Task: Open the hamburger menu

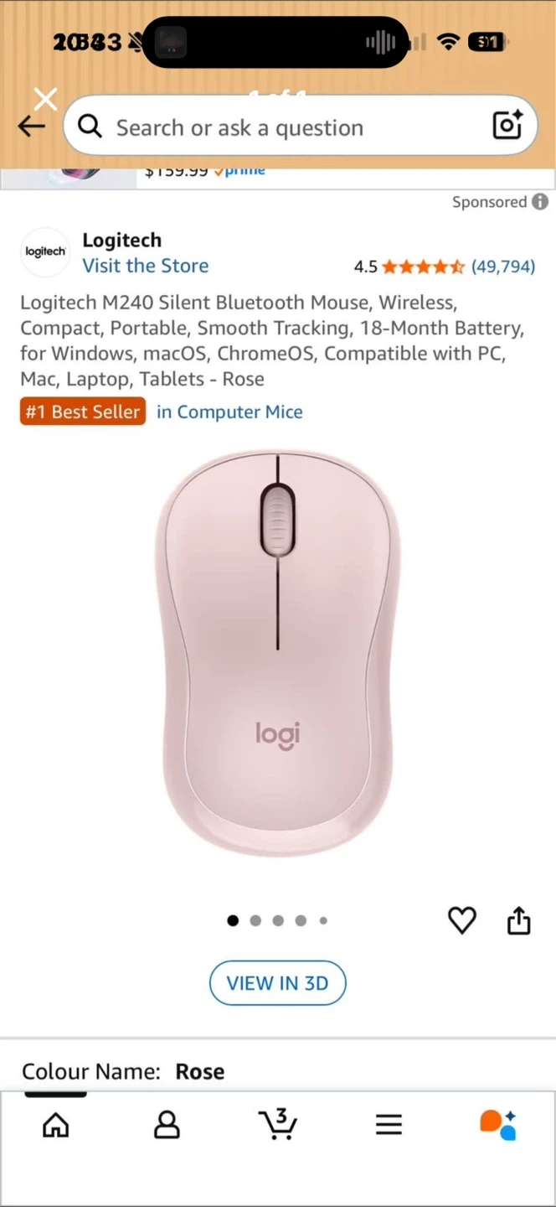Action: 389,1125
